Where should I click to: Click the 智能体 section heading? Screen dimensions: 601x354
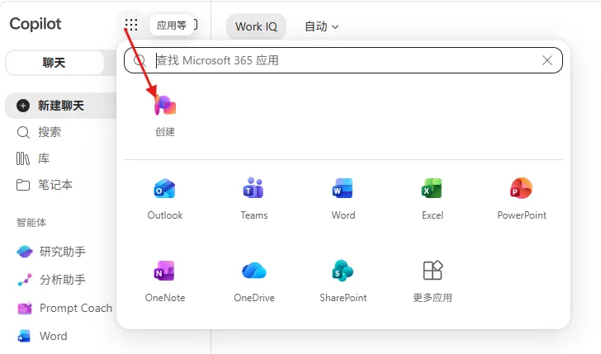[31, 222]
